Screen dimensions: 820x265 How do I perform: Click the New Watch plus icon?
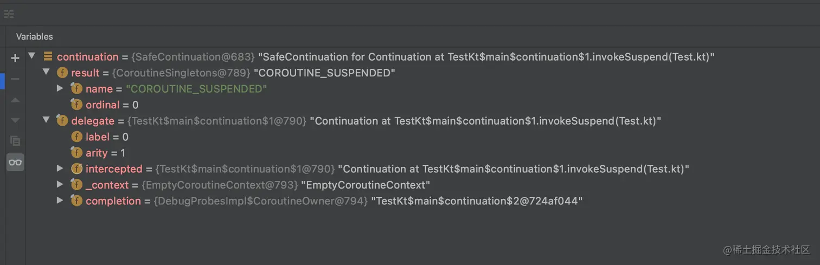click(x=15, y=58)
